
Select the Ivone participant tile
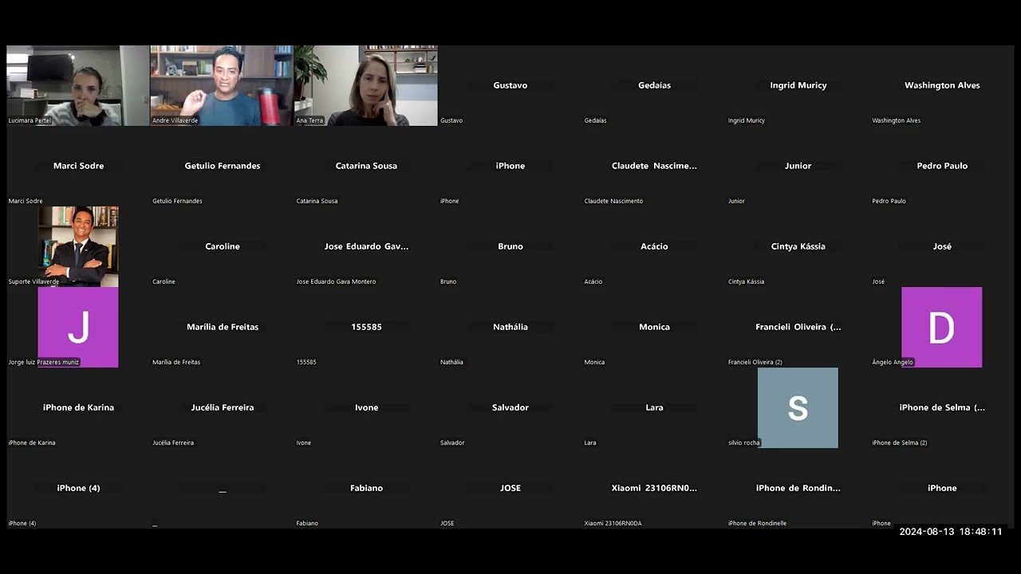(x=366, y=407)
